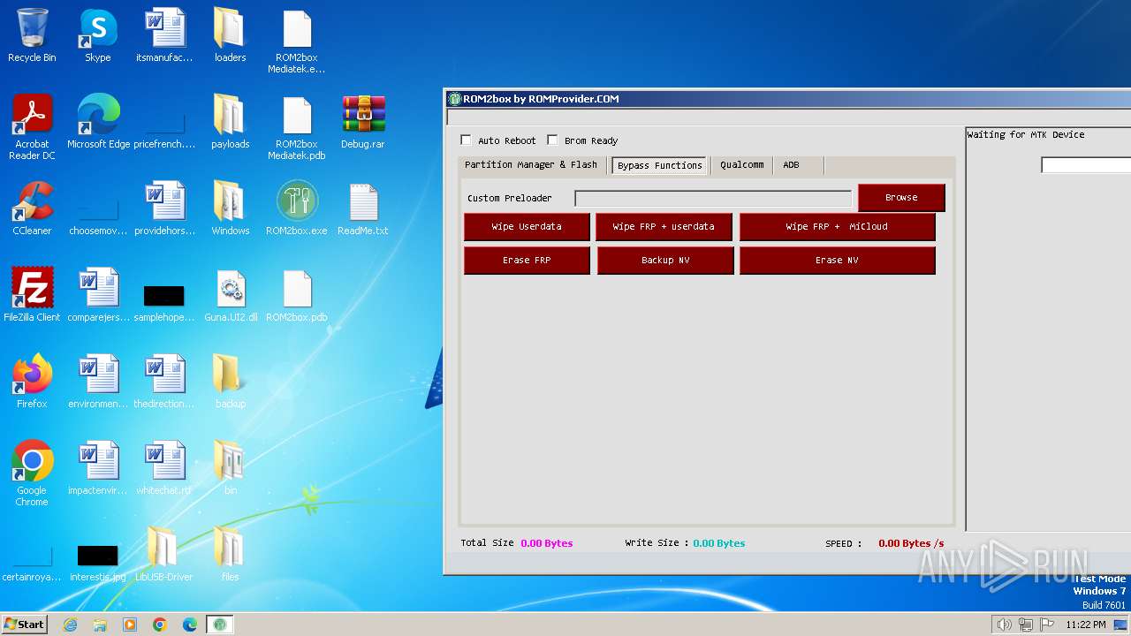This screenshot has height=636, width=1131.
Task: Select ROM2box taskbar button
Action: click(x=220, y=625)
